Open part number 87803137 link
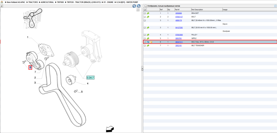 (179, 17)
